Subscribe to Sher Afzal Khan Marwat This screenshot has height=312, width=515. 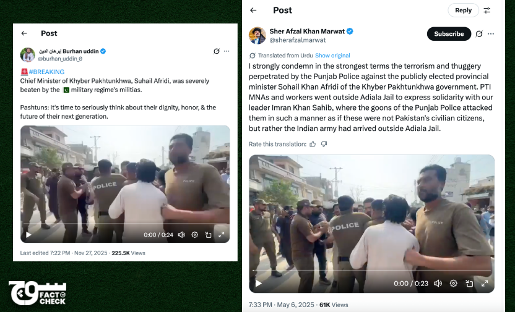449,34
